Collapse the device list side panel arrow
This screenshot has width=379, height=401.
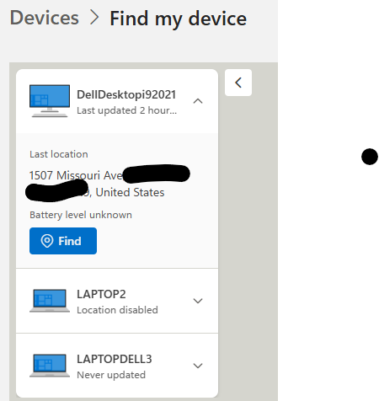tap(238, 83)
